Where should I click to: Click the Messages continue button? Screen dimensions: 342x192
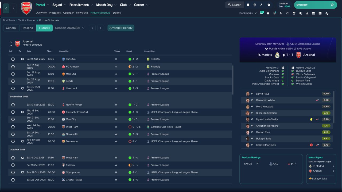[315, 5]
